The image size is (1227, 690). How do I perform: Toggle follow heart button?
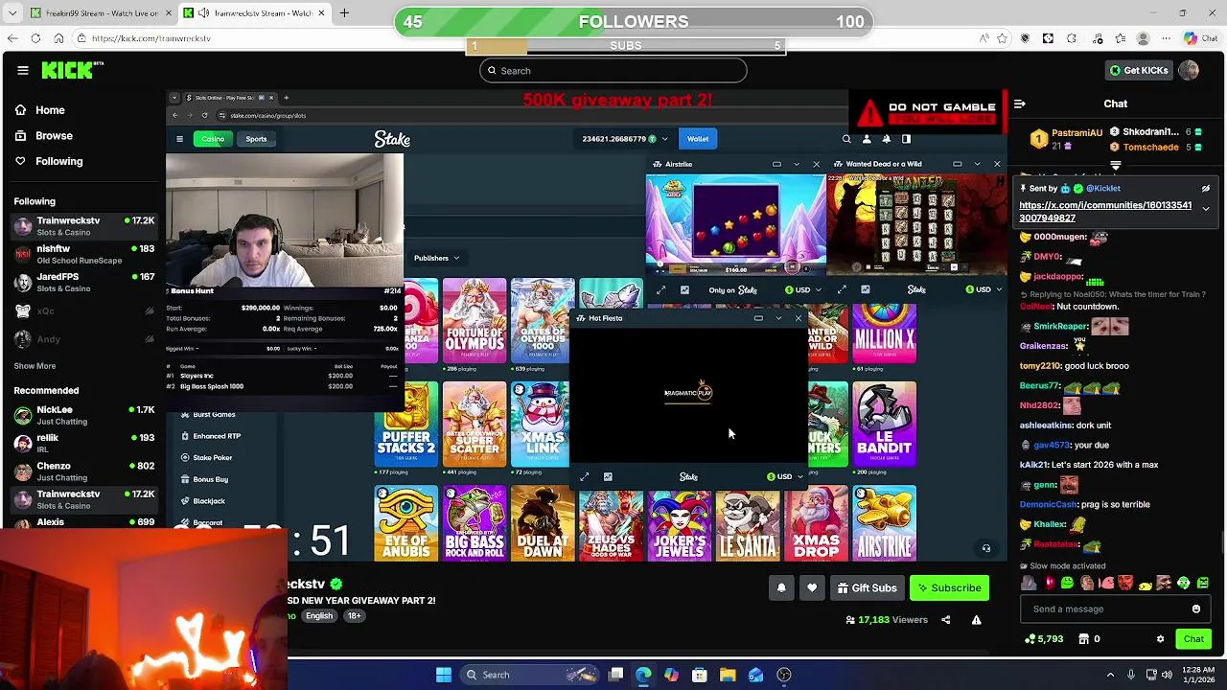pyautogui.click(x=812, y=587)
